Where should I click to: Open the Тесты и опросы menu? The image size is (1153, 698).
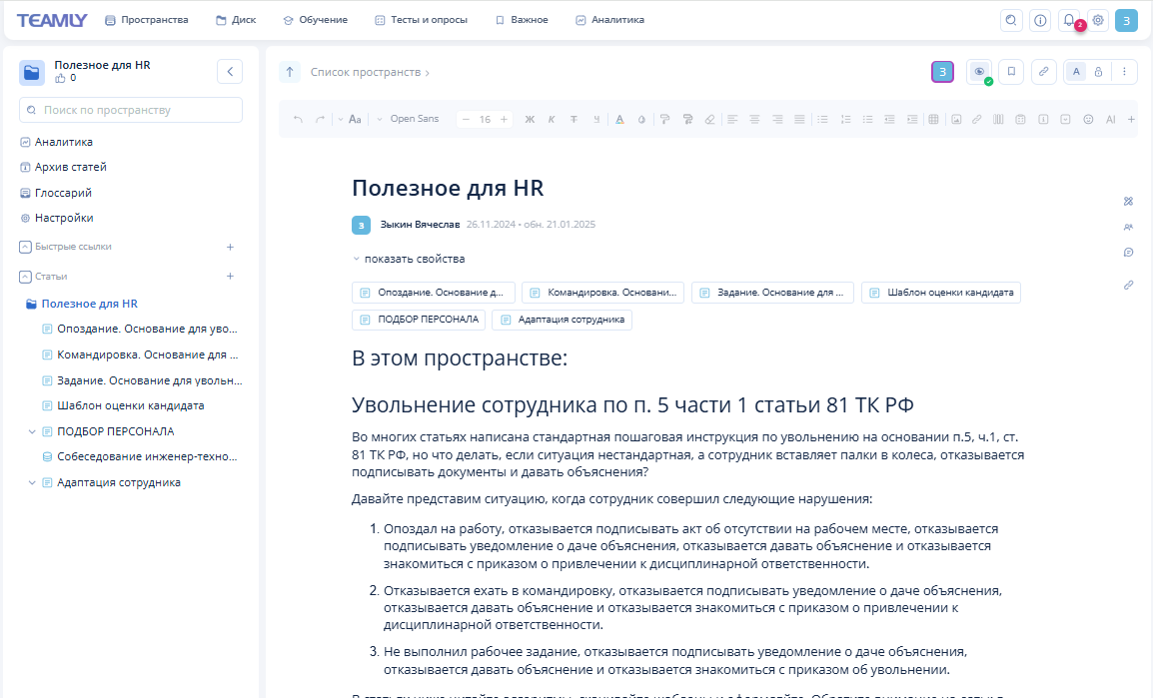[421, 20]
